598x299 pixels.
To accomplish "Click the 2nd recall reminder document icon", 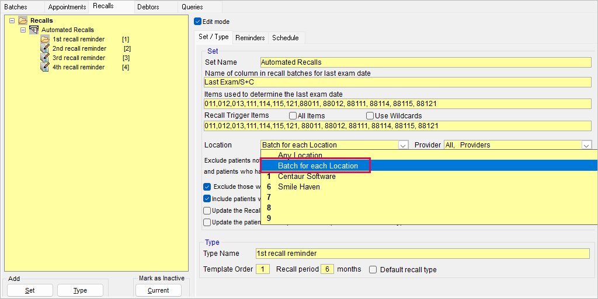I will coord(45,48).
